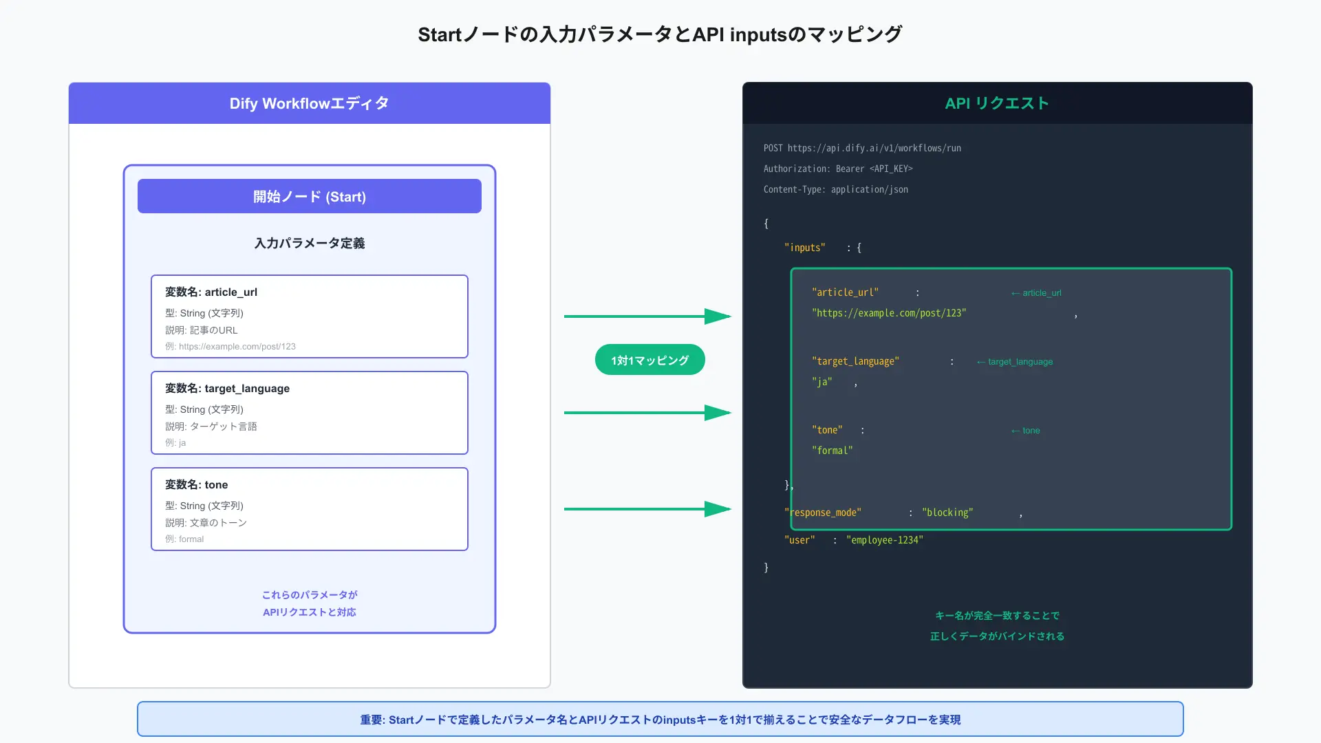
Task: Click 説明: ターゲット言語 description
Action: (x=211, y=427)
